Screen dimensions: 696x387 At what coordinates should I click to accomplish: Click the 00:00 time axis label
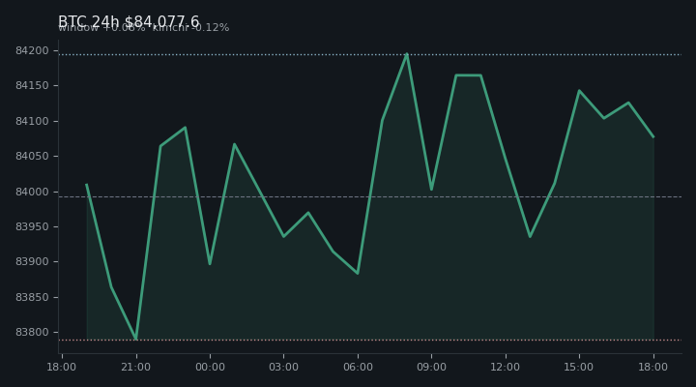coord(210,367)
